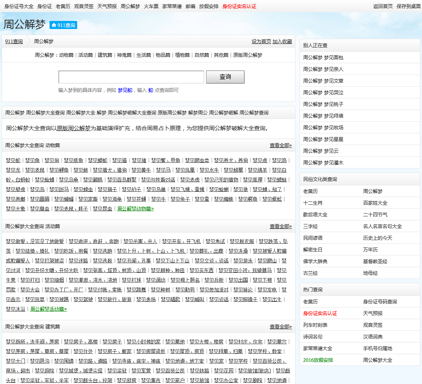
Task: Open 梦见老鼠 dream link
Action: [35, 170]
